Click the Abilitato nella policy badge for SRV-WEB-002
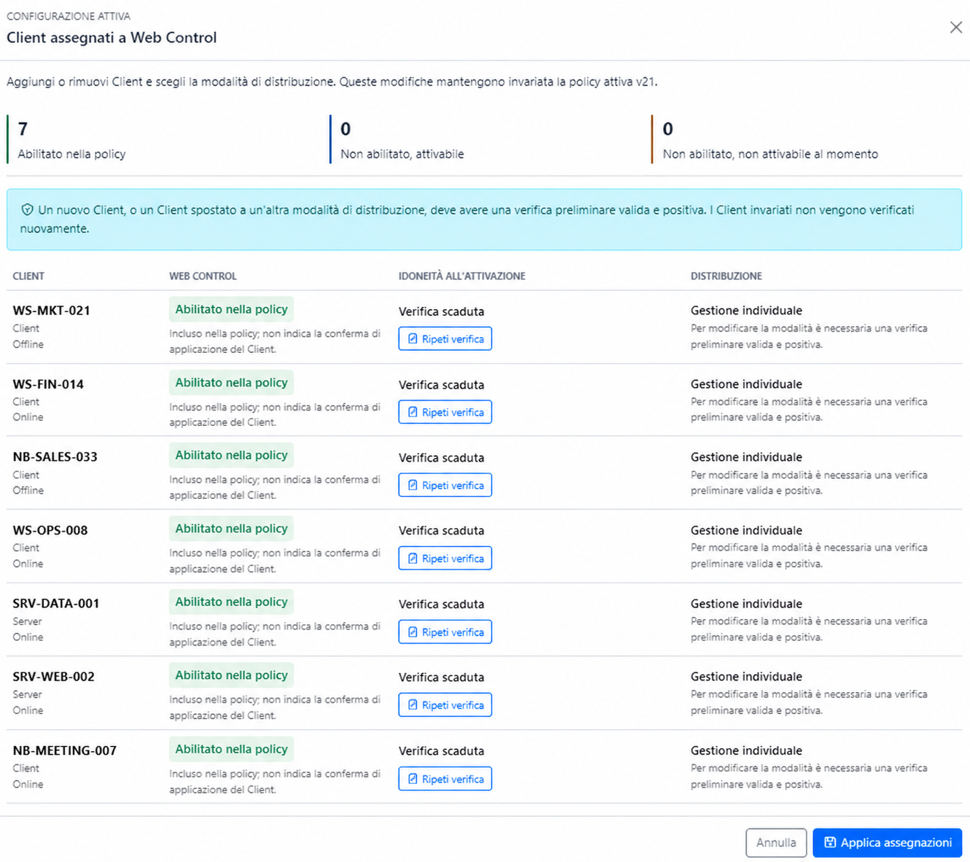The width and height of the screenshot is (970, 862). click(x=231, y=675)
